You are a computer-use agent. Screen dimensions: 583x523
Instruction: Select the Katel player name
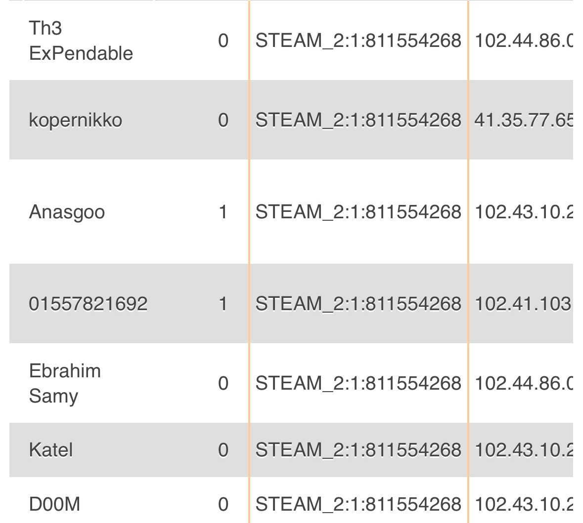[x=51, y=450]
